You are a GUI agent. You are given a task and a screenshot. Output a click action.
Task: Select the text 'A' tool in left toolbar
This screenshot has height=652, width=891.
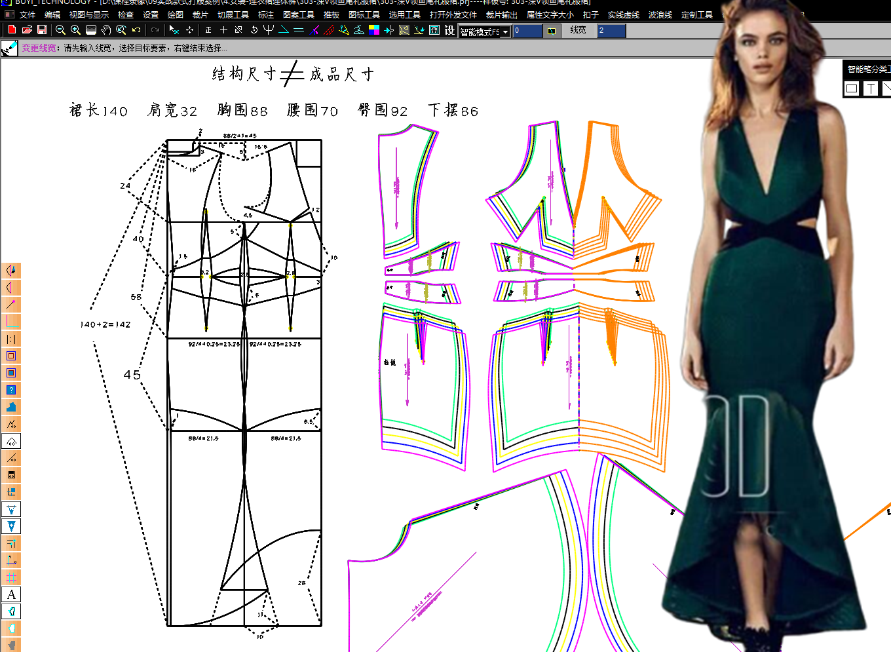[x=11, y=594]
